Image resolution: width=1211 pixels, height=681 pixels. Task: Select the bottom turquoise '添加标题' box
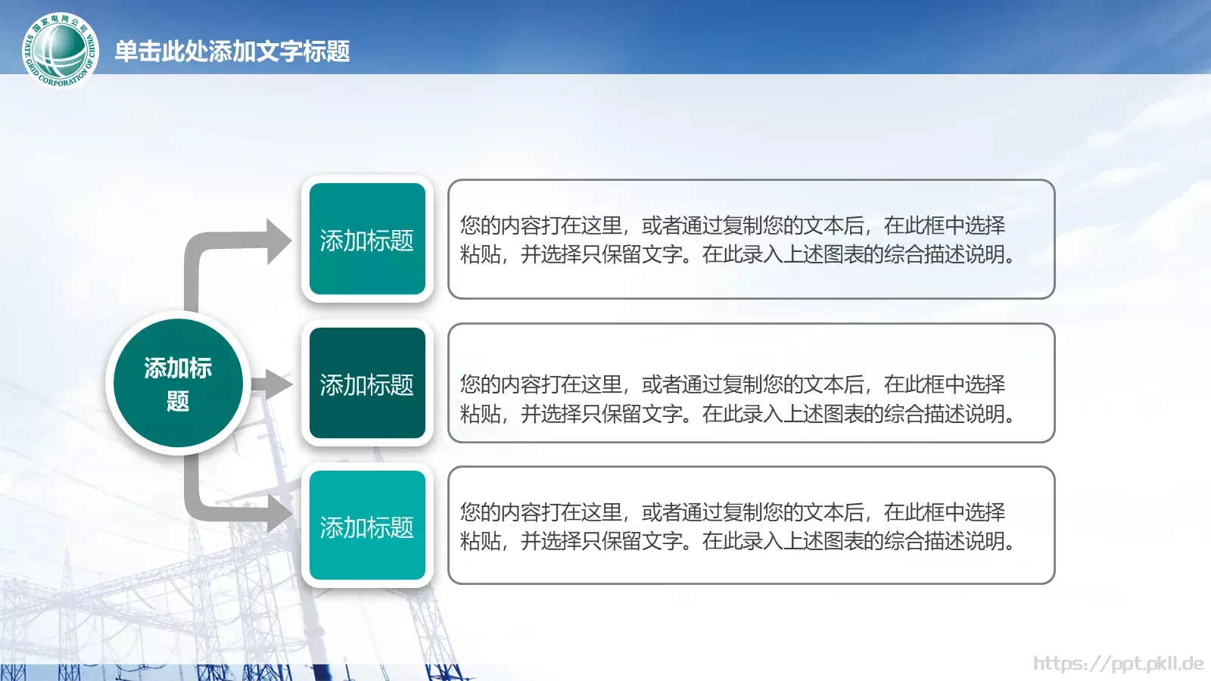[367, 525]
